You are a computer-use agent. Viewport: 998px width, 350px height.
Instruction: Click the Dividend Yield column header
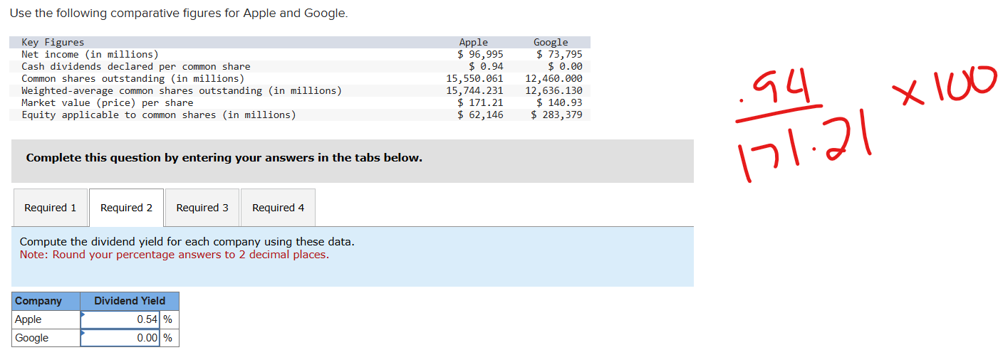[x=130, y=301]
